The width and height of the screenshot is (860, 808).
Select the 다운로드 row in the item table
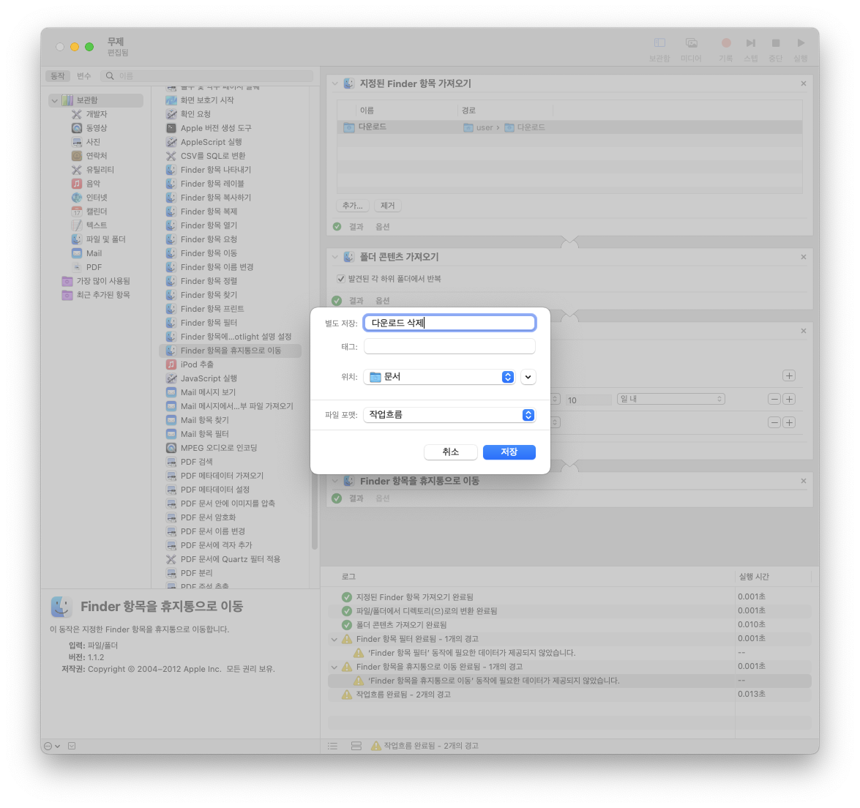coord(569,127)
